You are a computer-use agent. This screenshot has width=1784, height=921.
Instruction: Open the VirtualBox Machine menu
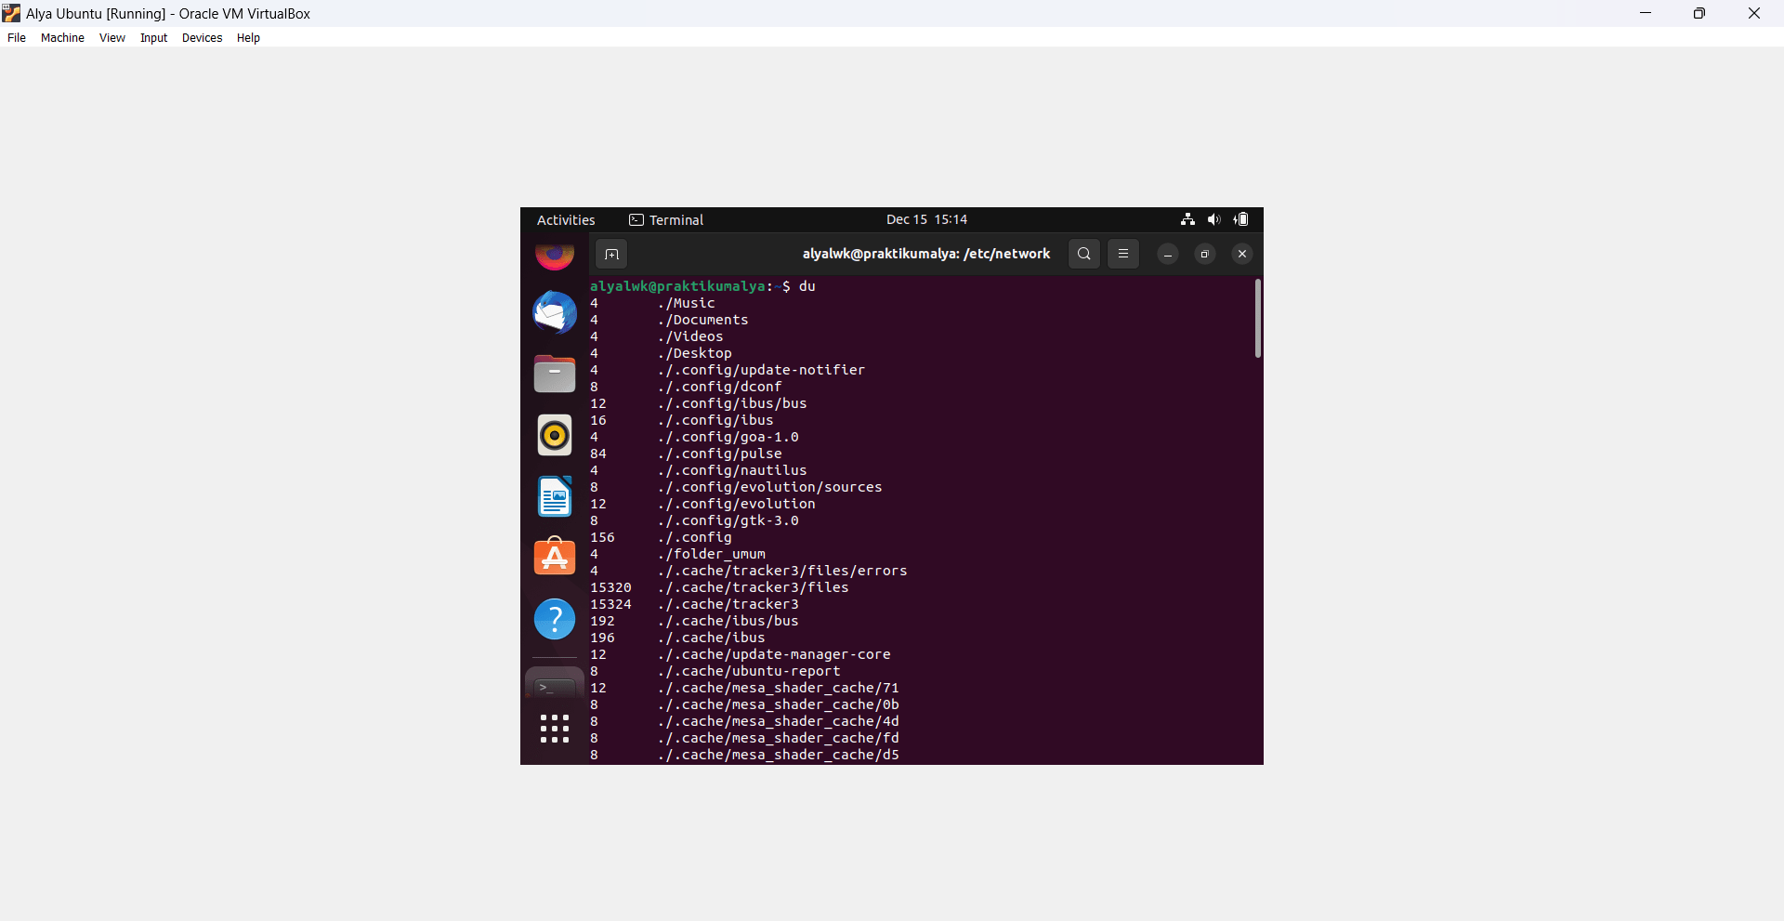(x=62, y=38)
